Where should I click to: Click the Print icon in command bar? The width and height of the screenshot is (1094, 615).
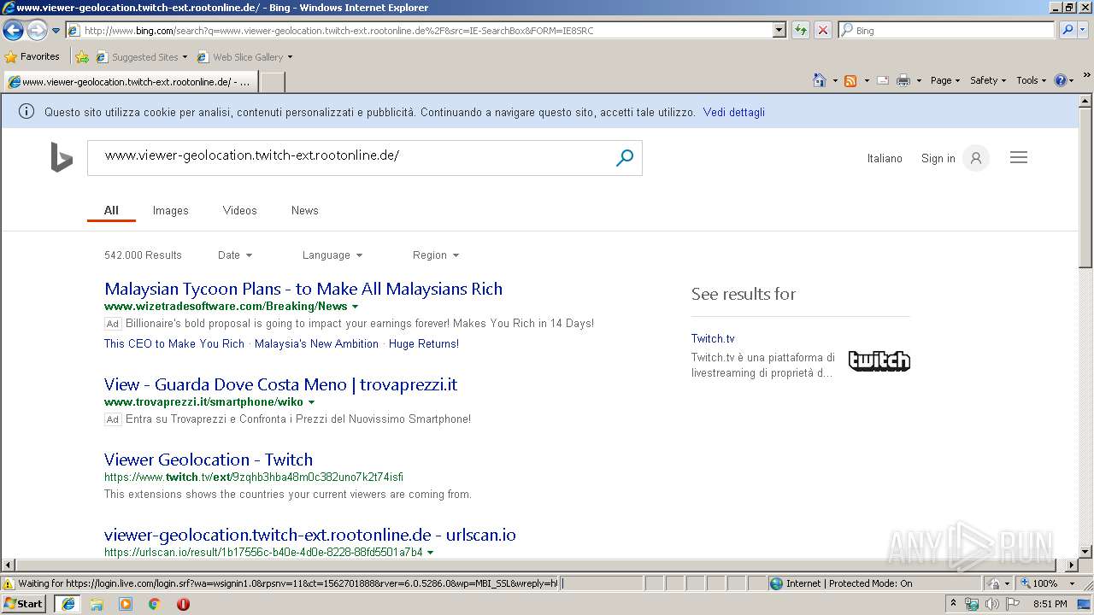[x=903, y=80]
